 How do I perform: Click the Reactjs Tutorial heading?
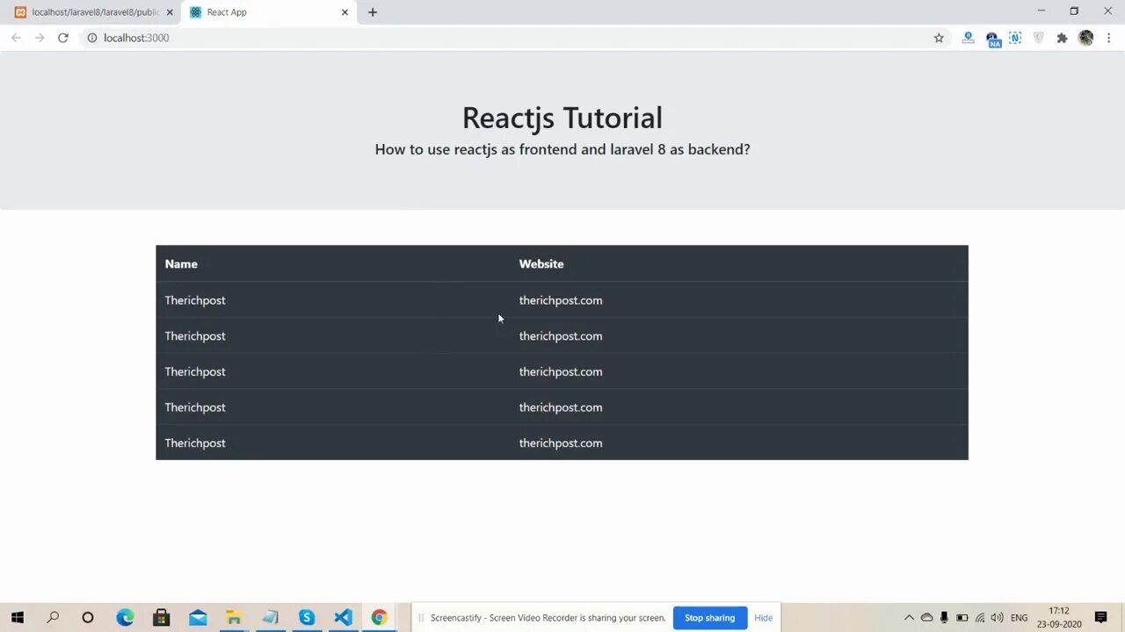(x=562, y=118)
